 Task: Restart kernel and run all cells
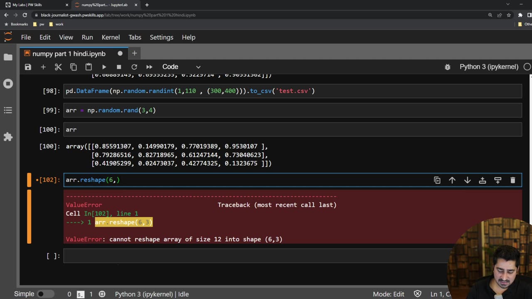(149, 67)
